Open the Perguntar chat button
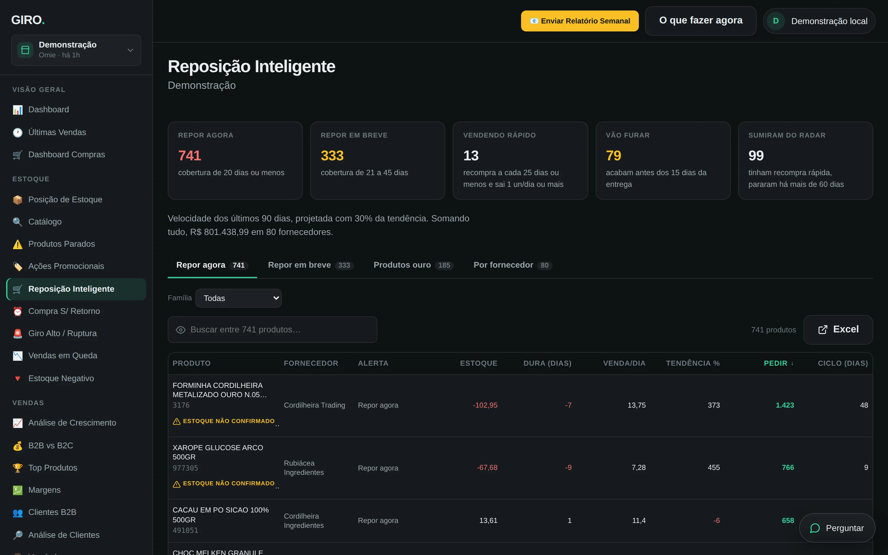This screenshot has width=888, height=555. tap(837, 528)
